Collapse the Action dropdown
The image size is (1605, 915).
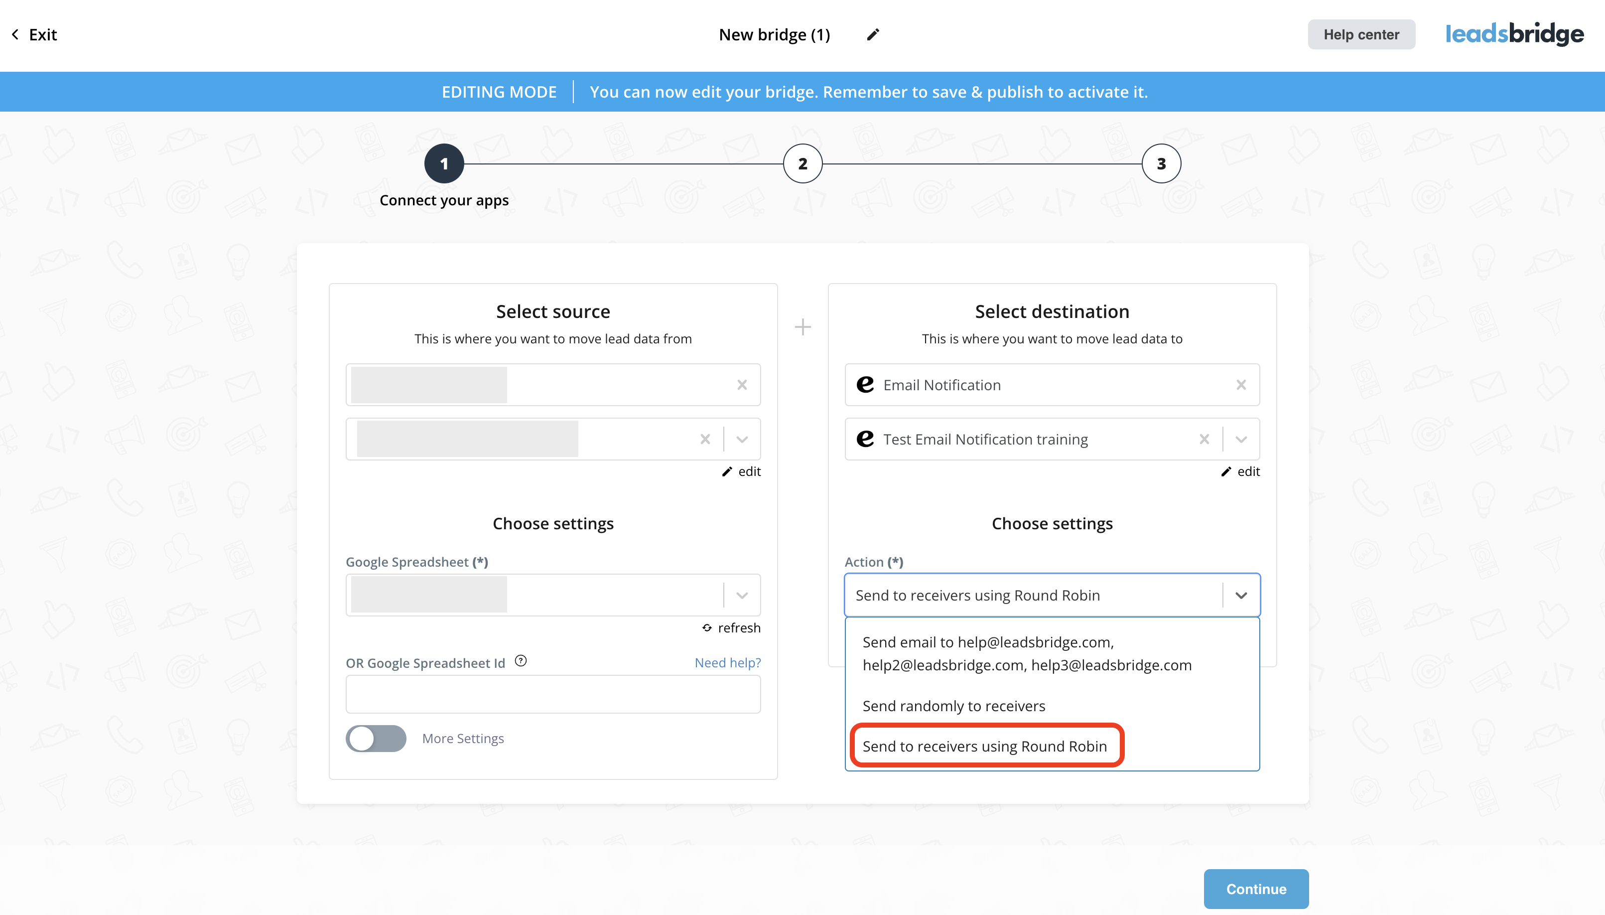[1241, 595]
